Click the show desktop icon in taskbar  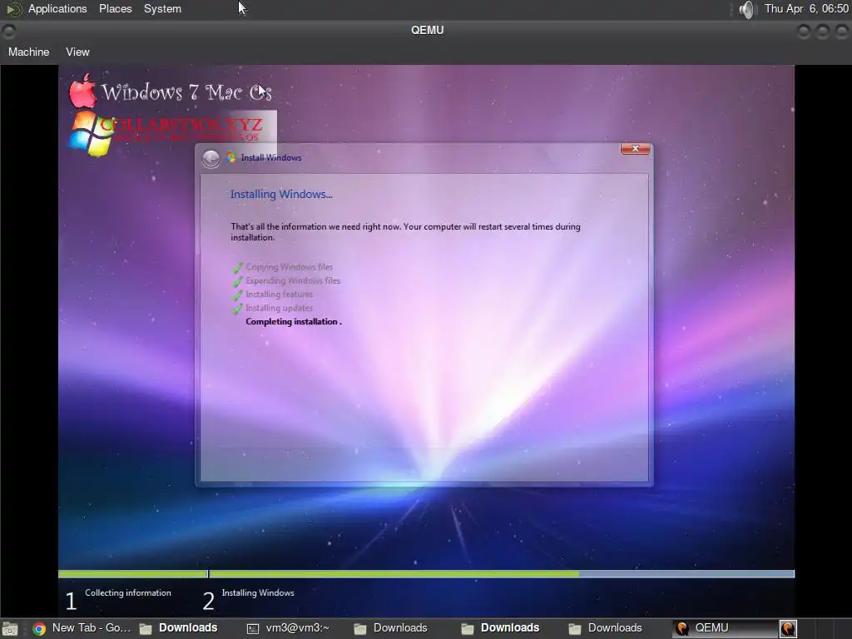10,629
